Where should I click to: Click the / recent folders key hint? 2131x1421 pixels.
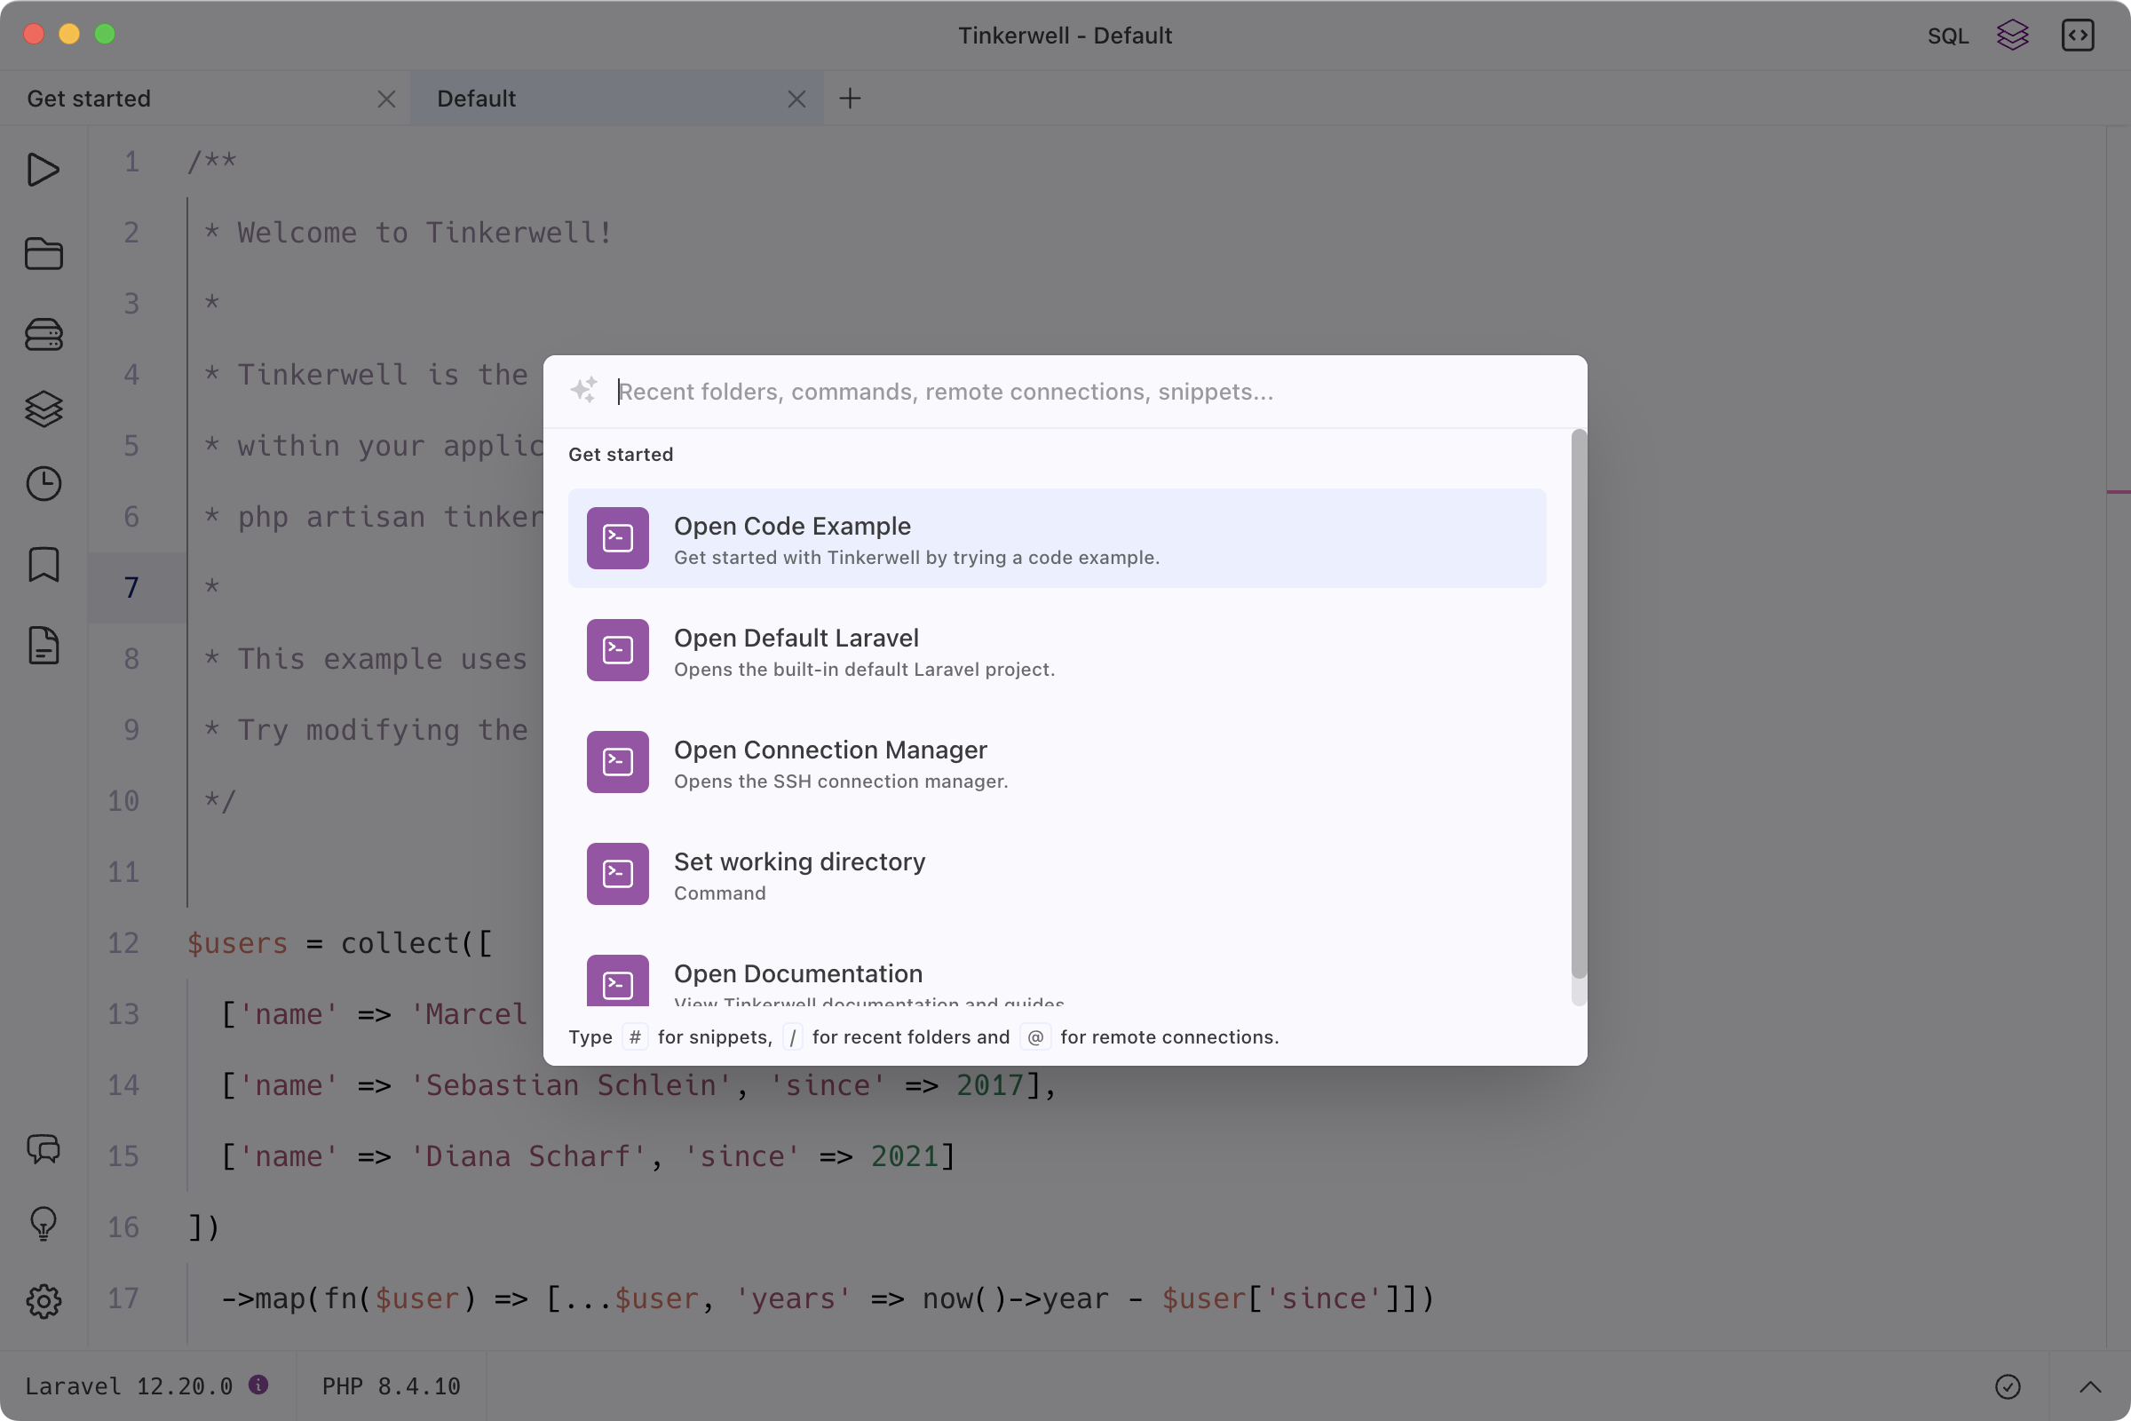(x=793, y=1036)
